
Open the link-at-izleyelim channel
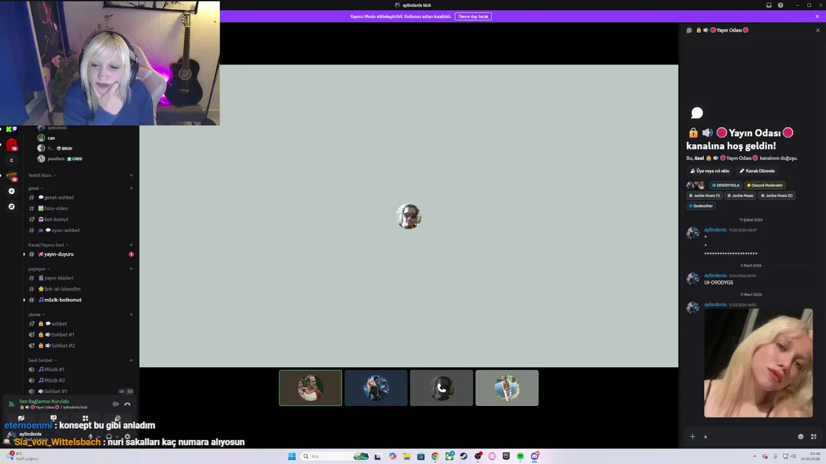58,289
